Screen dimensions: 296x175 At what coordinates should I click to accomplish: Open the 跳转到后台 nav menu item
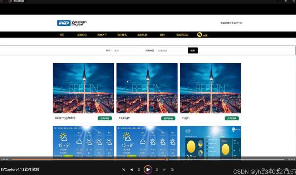[x=182, y=35]
